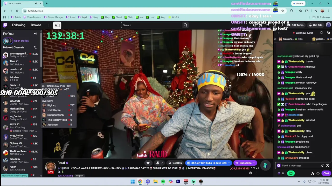This screenshot has height=186, width=332.
Task: Select BigIraq in the Live with popup
Action: pos(58,105)
